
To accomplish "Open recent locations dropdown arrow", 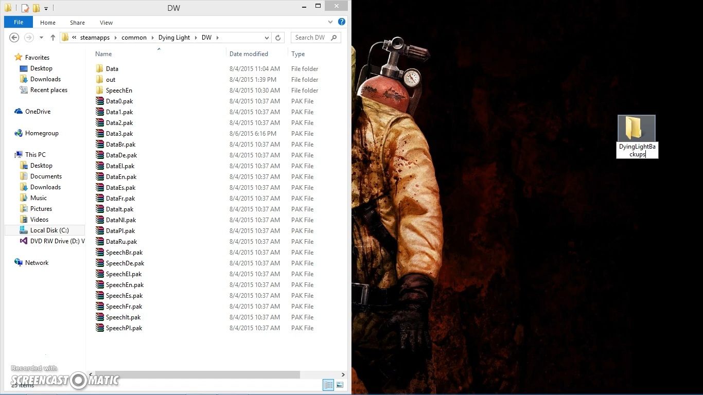I will 41,38.
